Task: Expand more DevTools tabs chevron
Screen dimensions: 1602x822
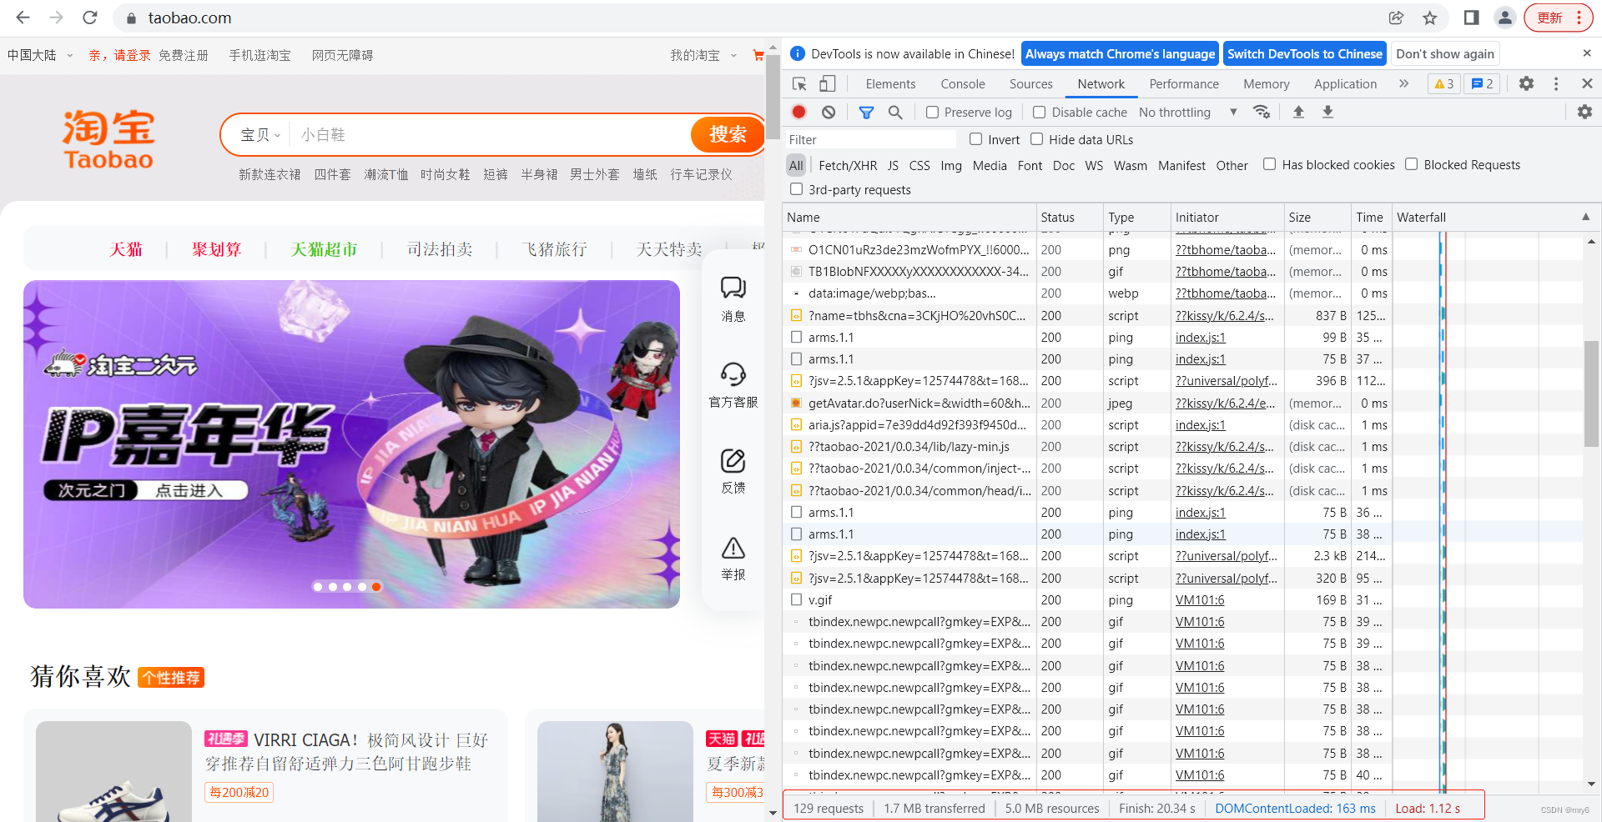Action: (1403, 83)
